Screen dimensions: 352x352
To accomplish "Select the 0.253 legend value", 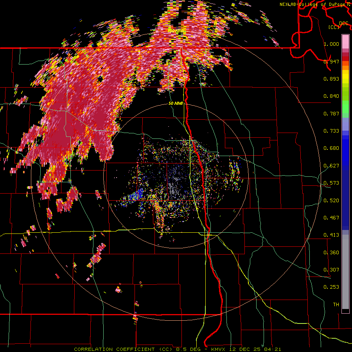I will (x=331, y=287).
